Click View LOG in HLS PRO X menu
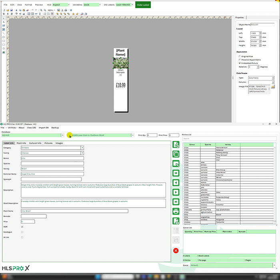280x280 pixels. point(32,128)
